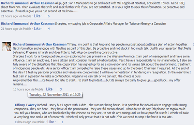Open the 3 likes thumbs-up count
This screenshot has width=194, height=125.
click(59, 89)
